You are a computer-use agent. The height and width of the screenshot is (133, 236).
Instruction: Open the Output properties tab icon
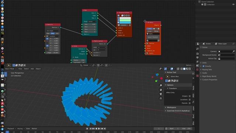(x=198, y=58)
